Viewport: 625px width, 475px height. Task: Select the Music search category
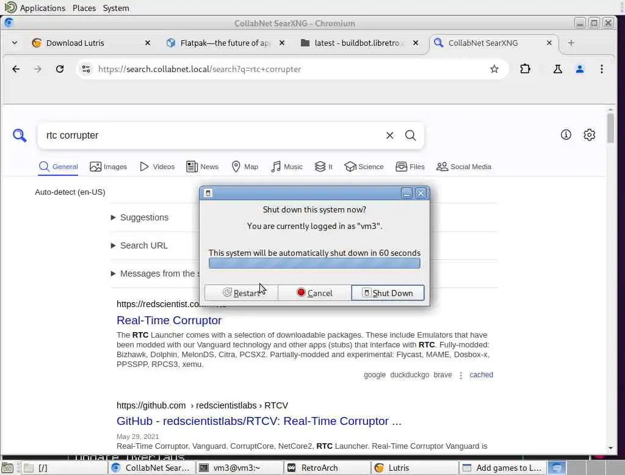[x=287, y=167]
